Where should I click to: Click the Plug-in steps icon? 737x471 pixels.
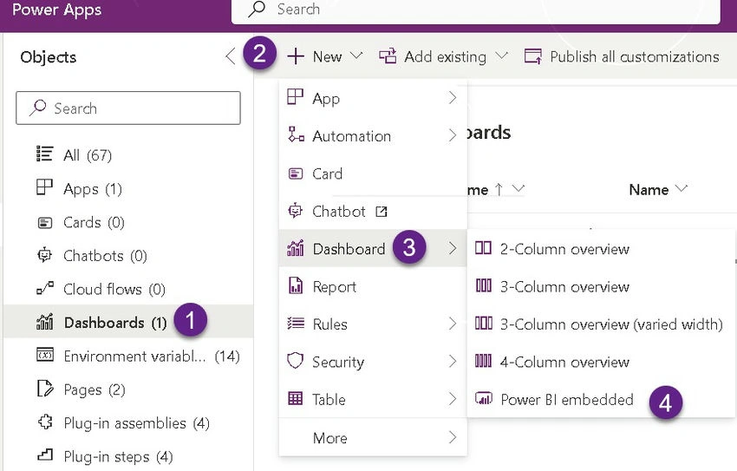pyautogui.click(x=45, y=455)
